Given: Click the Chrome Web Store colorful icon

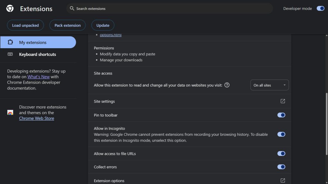Looking at the screenshot, I should [x=10, y=112].
